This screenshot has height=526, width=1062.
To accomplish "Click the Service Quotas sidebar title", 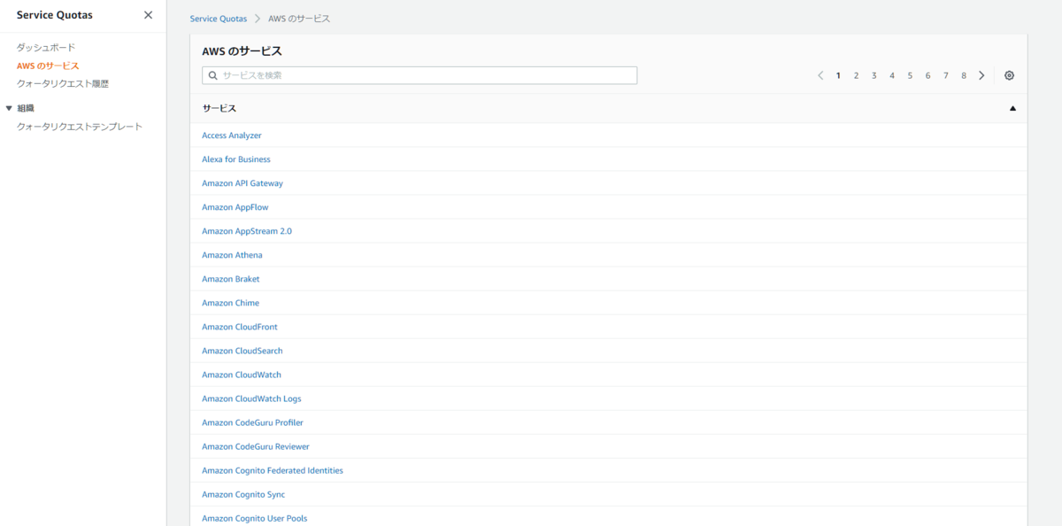I will [x=55, y=15].
